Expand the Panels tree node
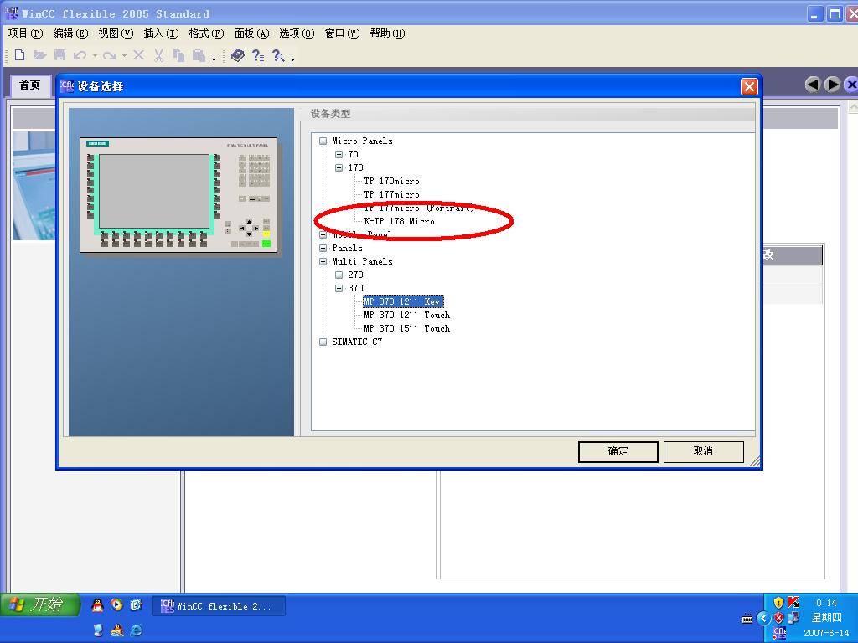The width and height of the screenshot is (858, 643). (323, 248)
